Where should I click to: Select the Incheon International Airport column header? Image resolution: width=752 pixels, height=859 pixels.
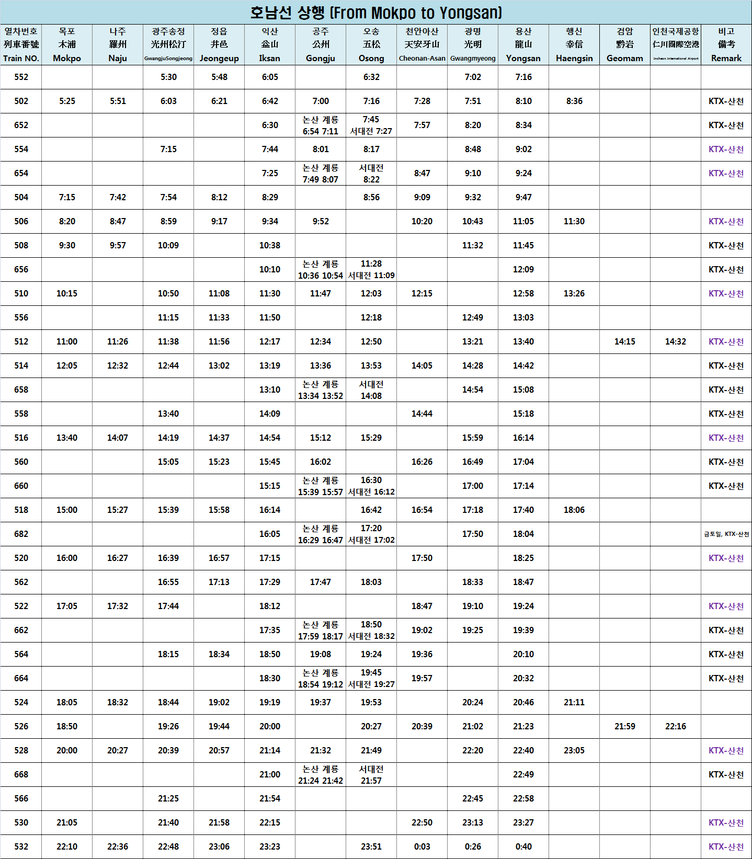676,45
